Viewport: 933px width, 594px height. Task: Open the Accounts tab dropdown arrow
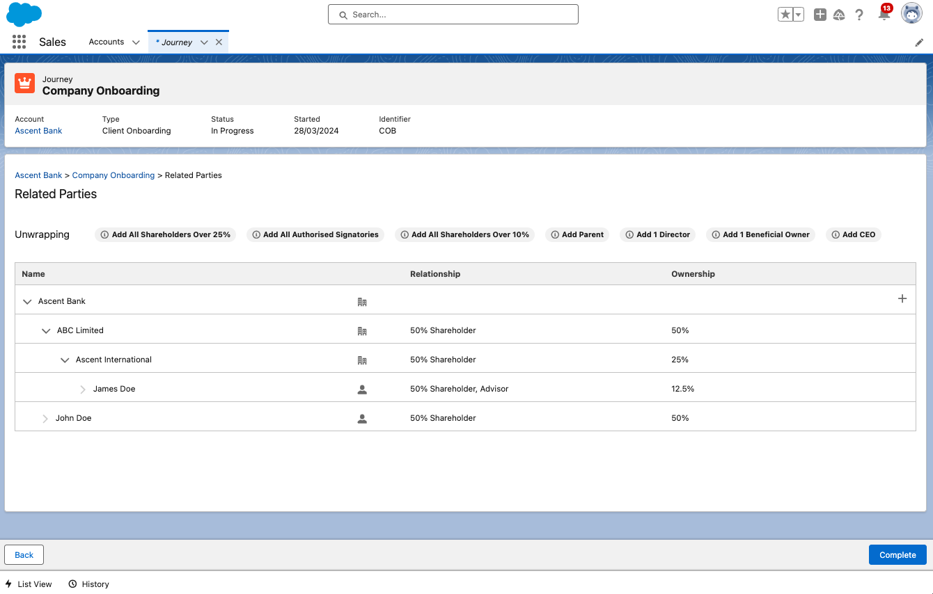(x=136, y=42)
